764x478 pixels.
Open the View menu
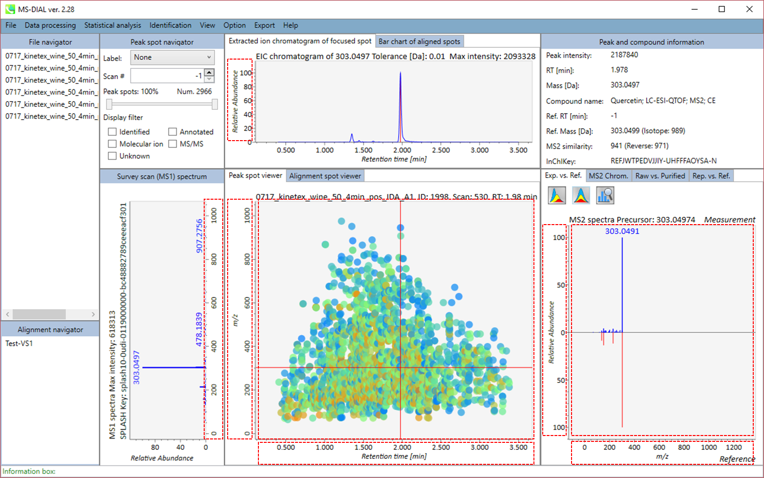pos(207,25)
